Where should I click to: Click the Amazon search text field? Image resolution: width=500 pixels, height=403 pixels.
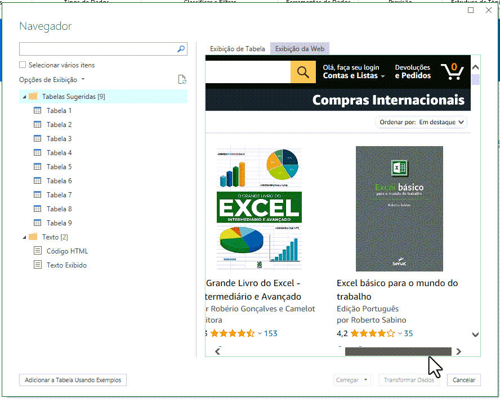pyautogui.click(x=248, y=72)
